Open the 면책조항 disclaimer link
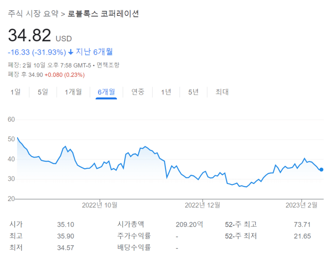The height and width of the screenshot is (253, 334). (x=108, y=65)
